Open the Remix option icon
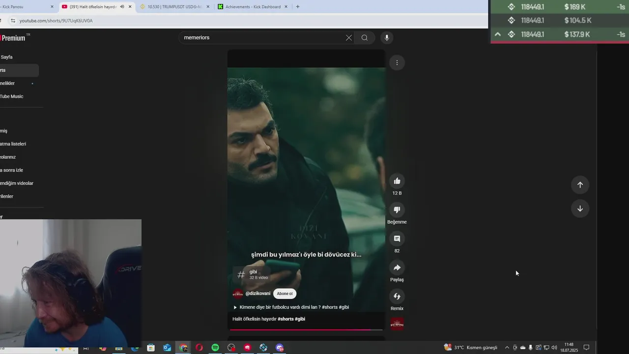Image resolution: width=629 pixels, height=354 pixels. point(397,296)
